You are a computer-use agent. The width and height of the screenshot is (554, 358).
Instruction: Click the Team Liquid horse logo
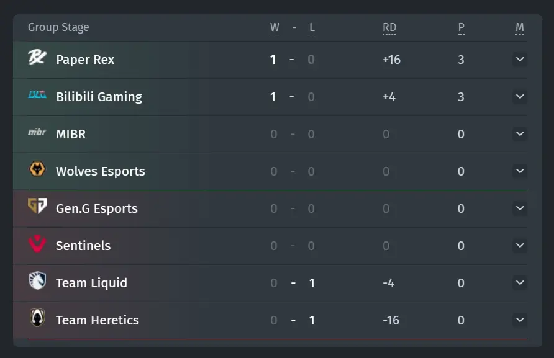point(37,280)
